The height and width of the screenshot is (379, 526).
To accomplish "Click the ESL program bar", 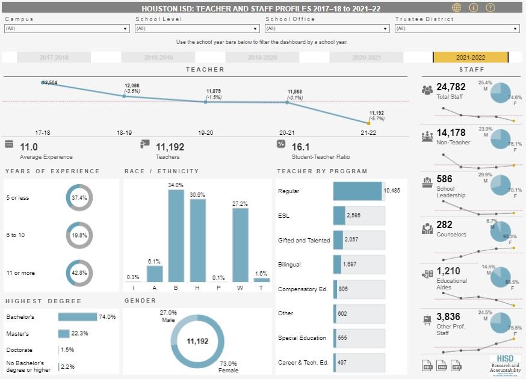I will click(x=339, y=215).
